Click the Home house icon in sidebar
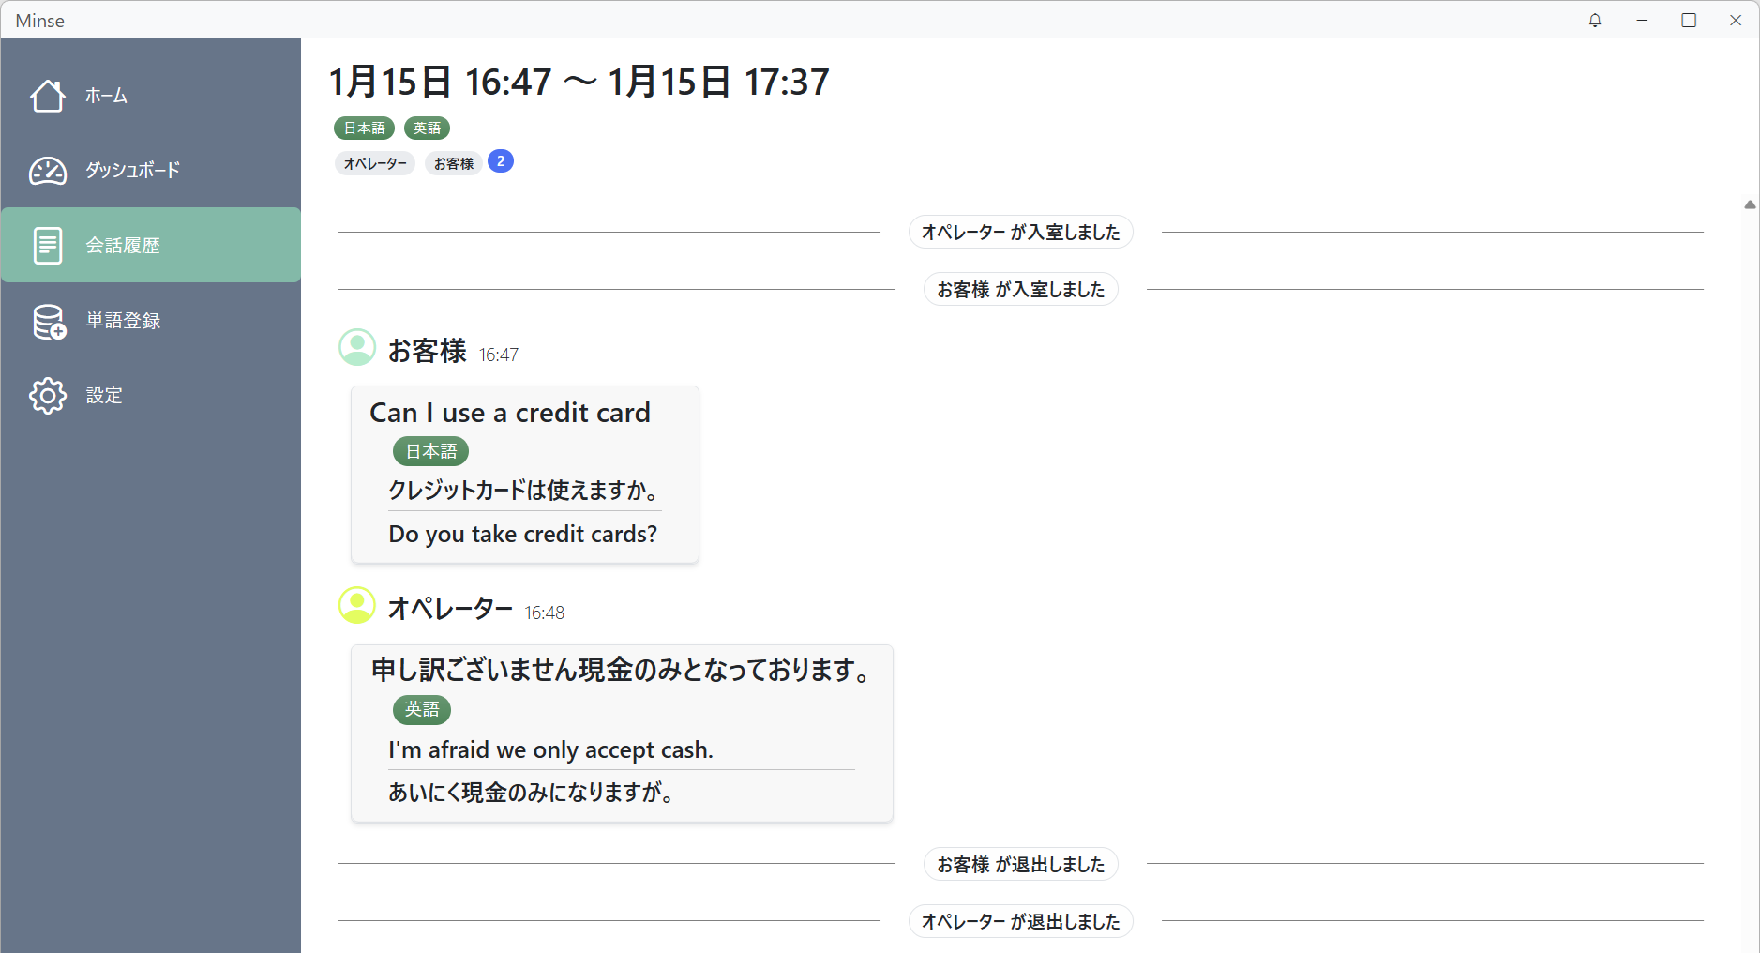 click(48, 96)
